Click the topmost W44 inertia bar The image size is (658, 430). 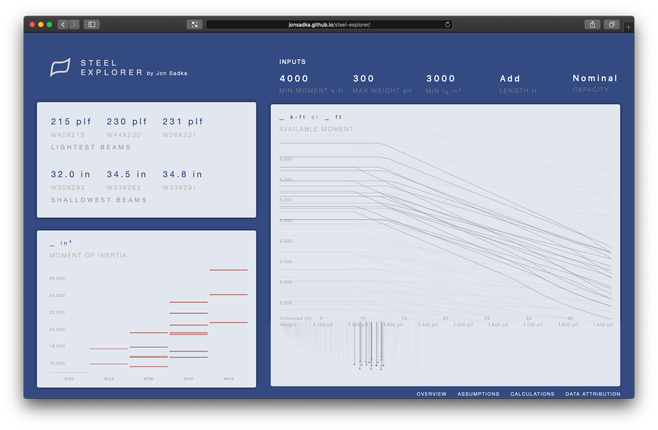229,270
